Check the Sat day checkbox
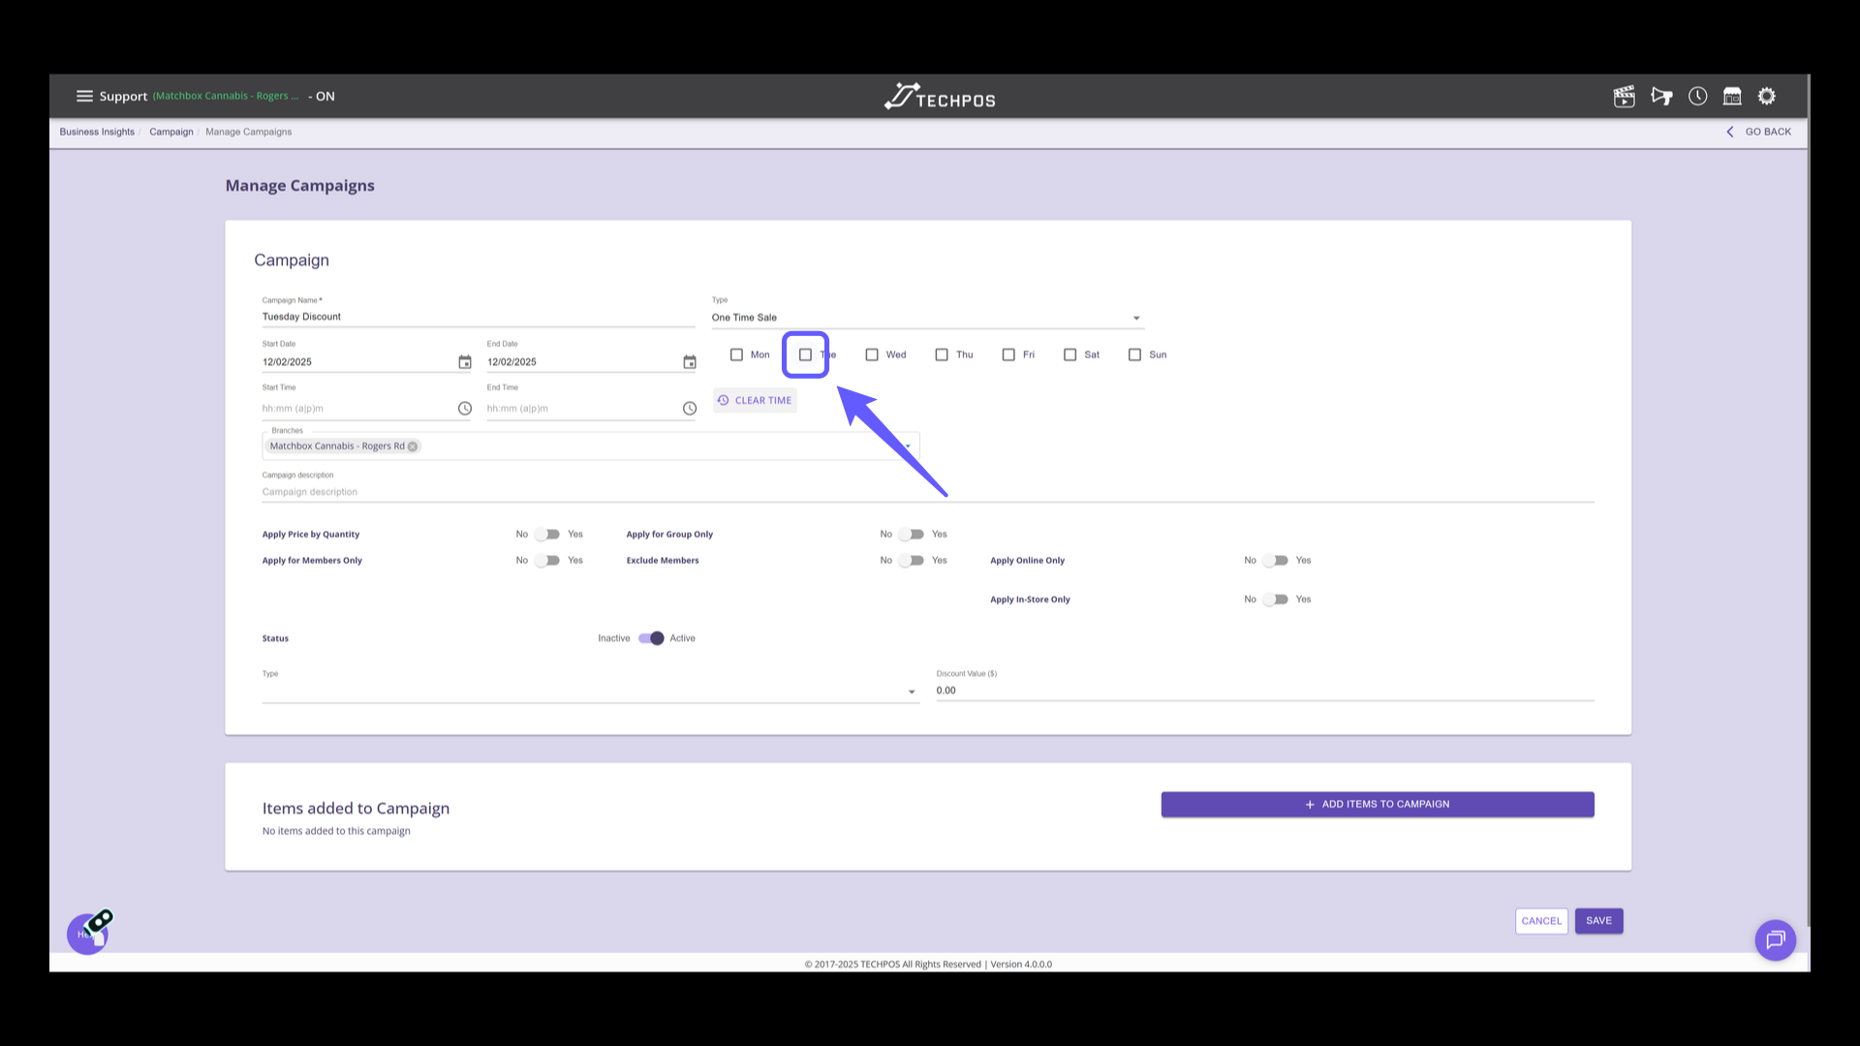 [1069, 354]
